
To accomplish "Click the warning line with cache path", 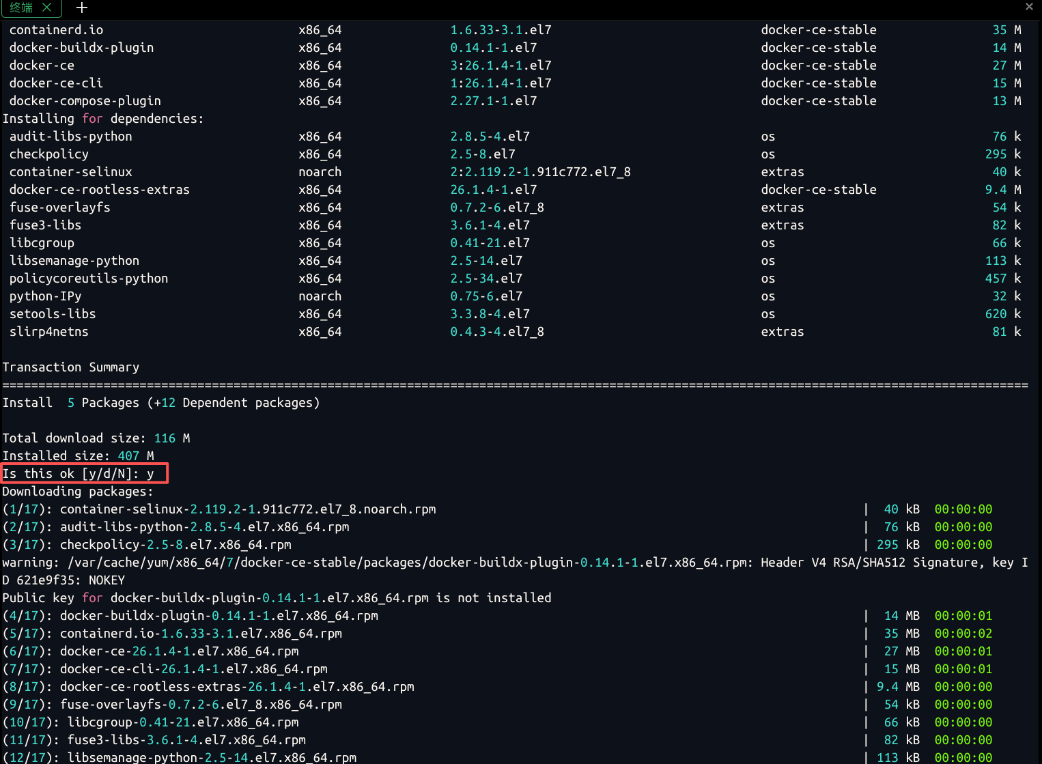I will (515, 571).
